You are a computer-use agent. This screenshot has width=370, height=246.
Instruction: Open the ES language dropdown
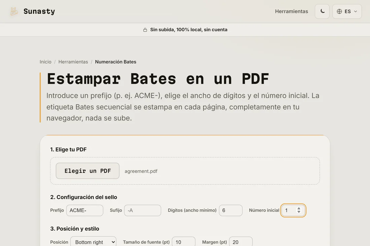pyautogui.click(x=347, y=11)
